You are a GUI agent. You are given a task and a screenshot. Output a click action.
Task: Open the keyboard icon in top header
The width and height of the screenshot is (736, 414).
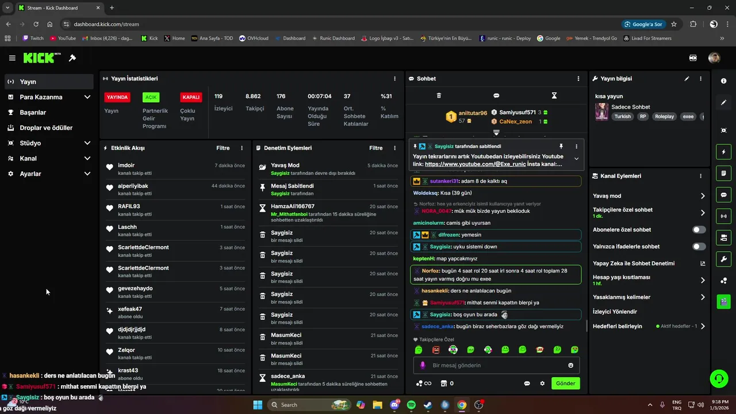[693, 58]
